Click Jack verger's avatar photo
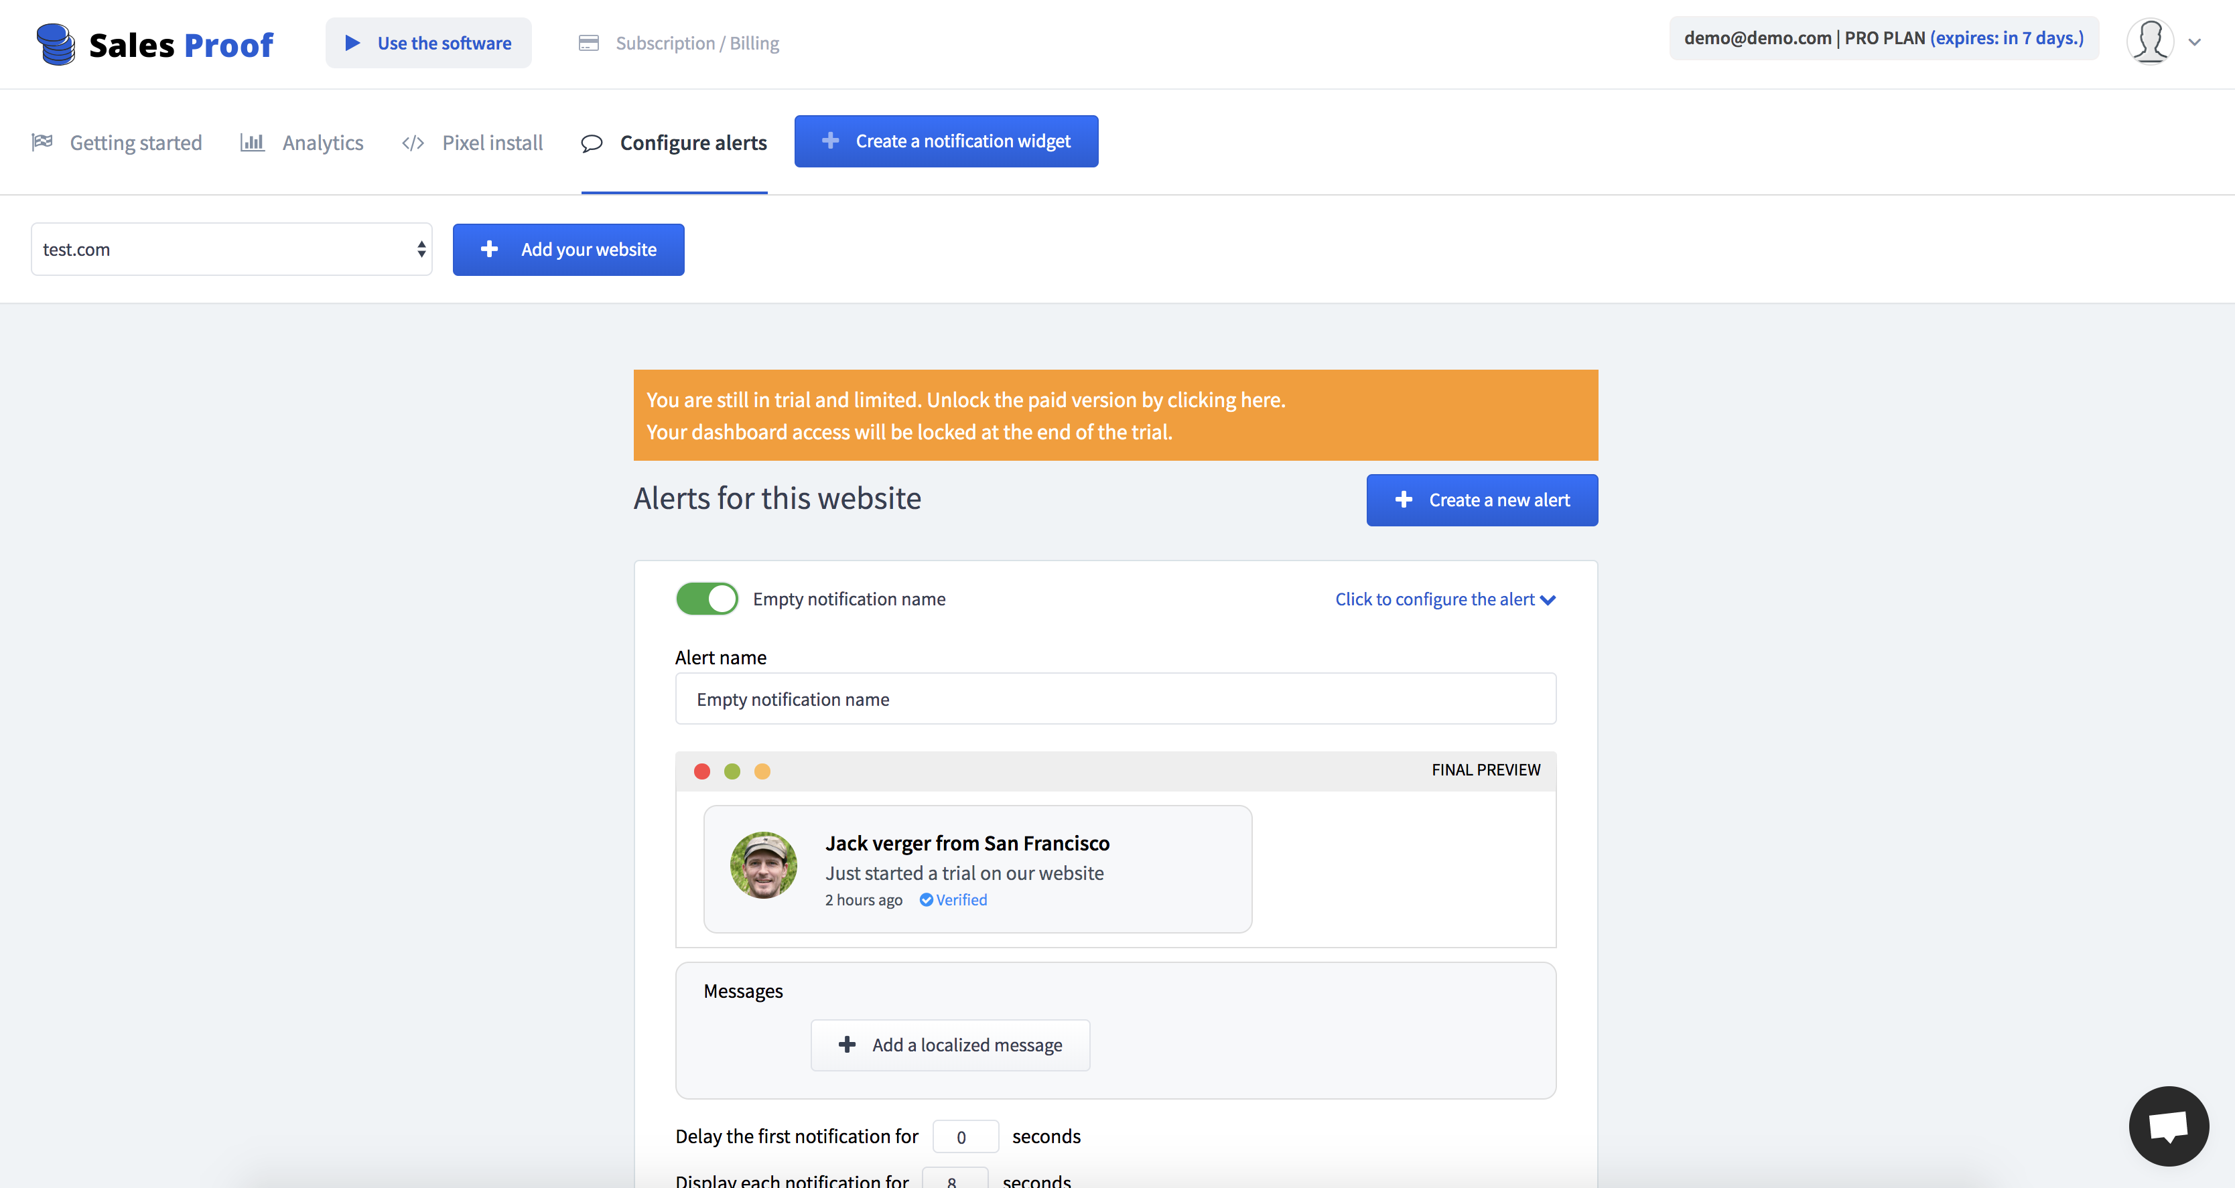This screenshot has height=1188, width=2235. click(x=764, y=865)
